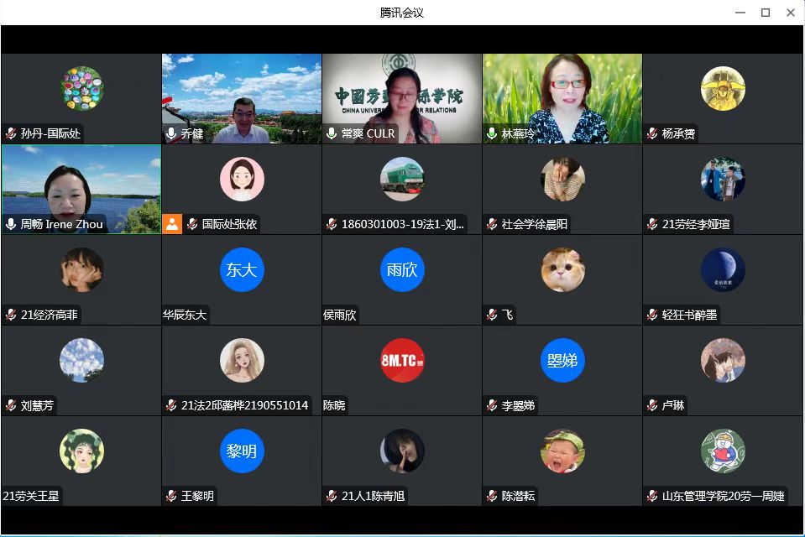Screen dimensions: 805x537
Task: Select the blue 黎明 avatar circle
Action: point(242,451)
